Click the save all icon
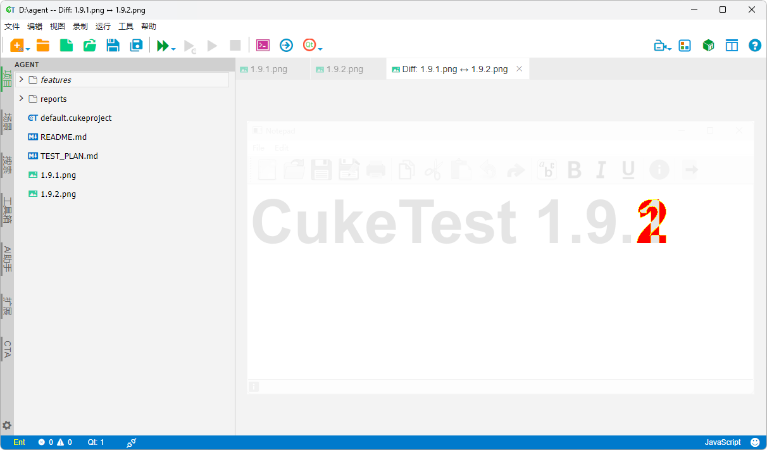The height and width of the screenshot is (450, 767). tap(137, 46)
